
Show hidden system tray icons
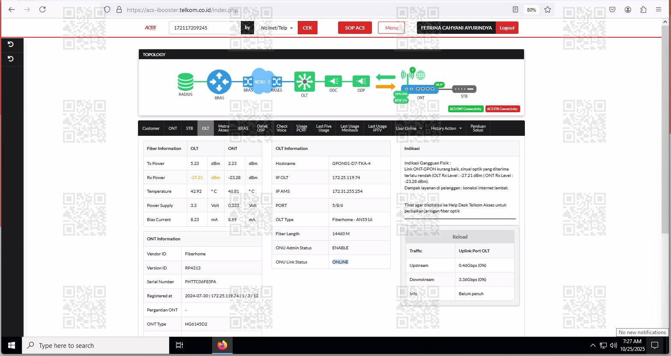[x=593, y=345]
